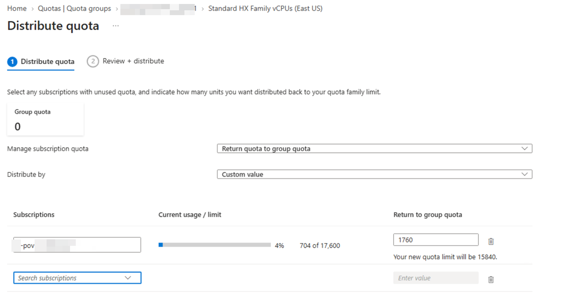Expand the Distribute by Custom value dropdown
The width and height of the screenshot is (577, 304).
[x=374, y=174]
